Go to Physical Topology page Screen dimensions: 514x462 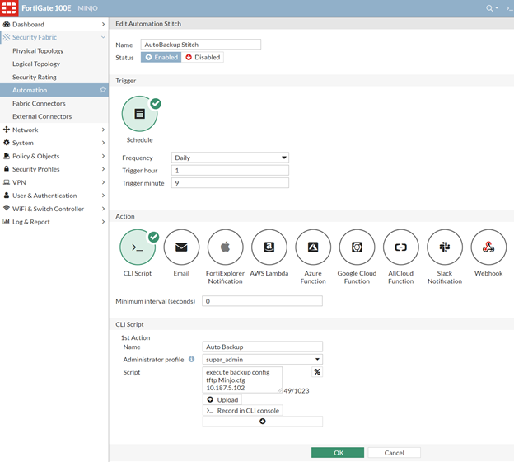38,51
